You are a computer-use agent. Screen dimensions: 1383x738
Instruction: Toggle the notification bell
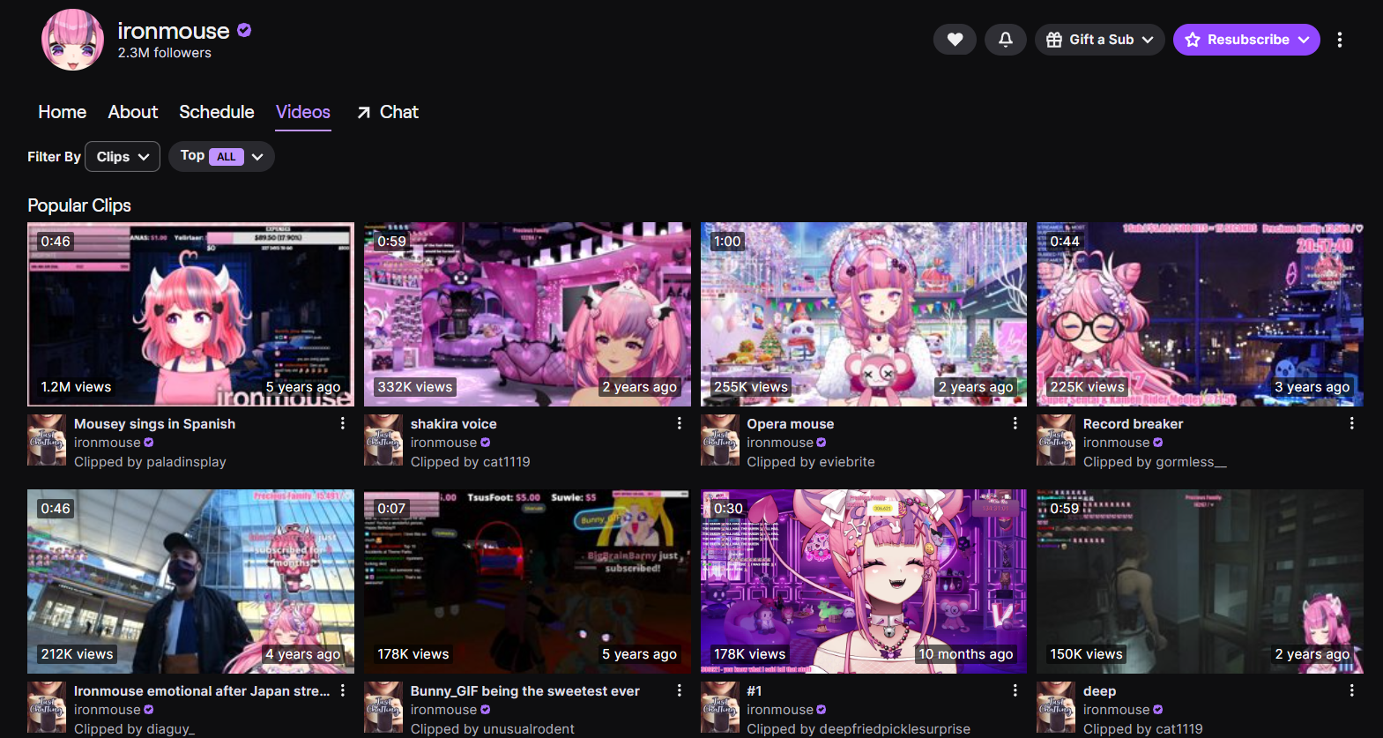tap(1006, 40)
